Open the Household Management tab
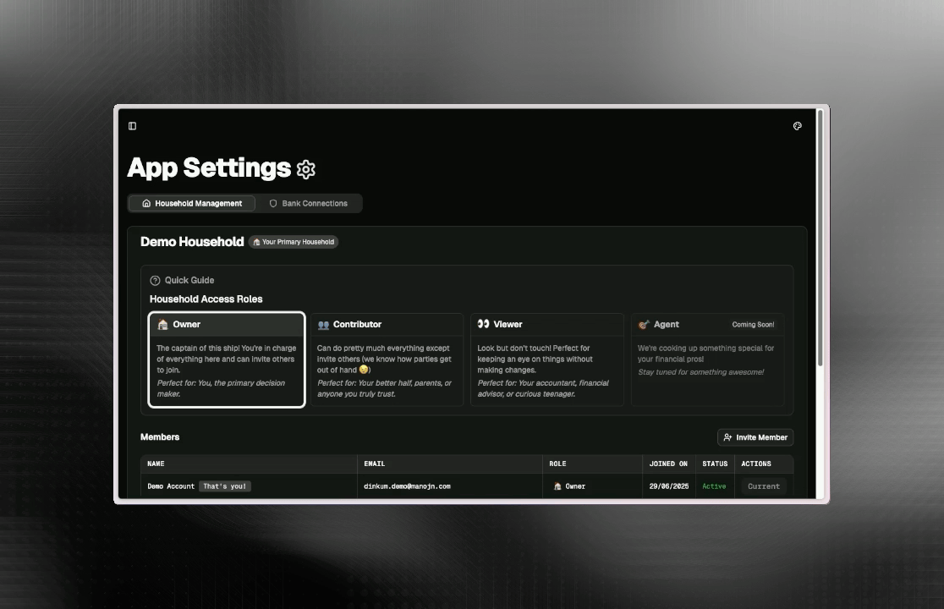The height and width of the screenshot is (609, 944). pos(191,203)
